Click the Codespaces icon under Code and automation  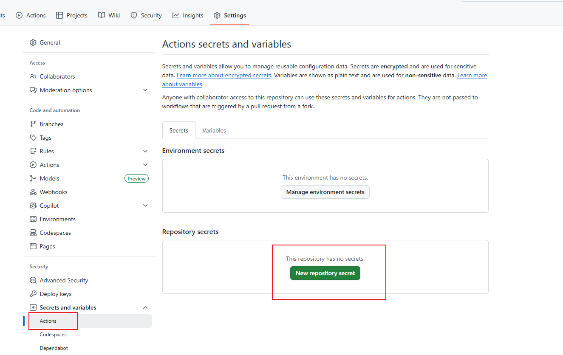(33, 233)
